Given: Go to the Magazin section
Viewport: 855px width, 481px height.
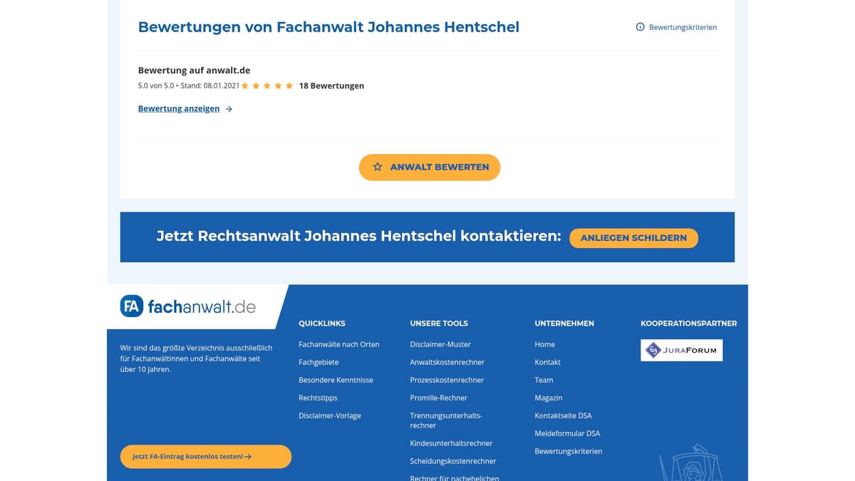Looking at the screenshot, I should 549,398.
